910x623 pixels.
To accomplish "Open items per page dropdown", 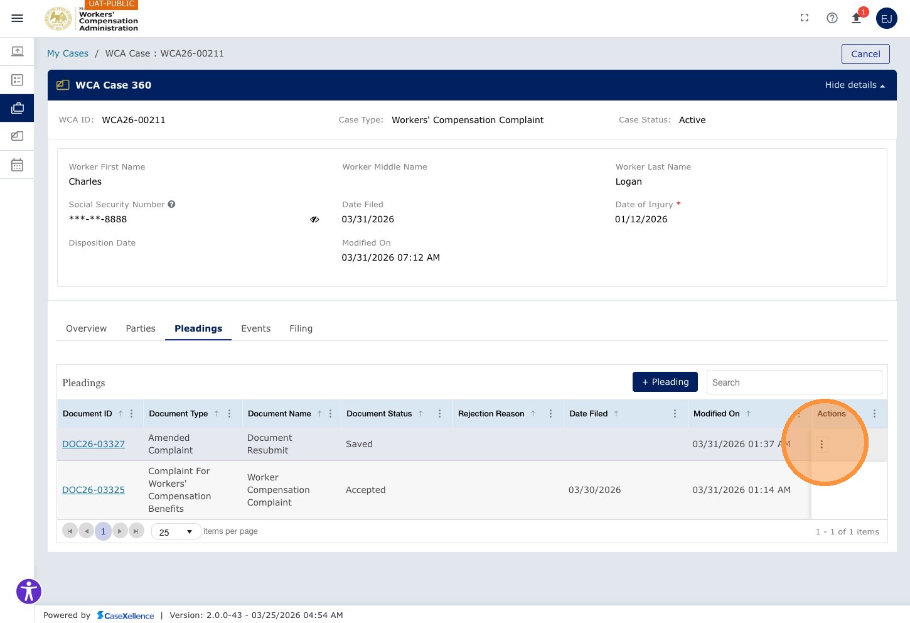I will pos(176,531).
